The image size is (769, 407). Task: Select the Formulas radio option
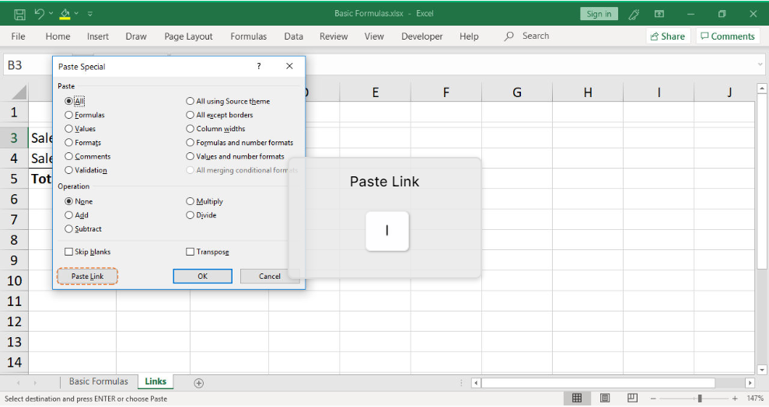[84, 115]
